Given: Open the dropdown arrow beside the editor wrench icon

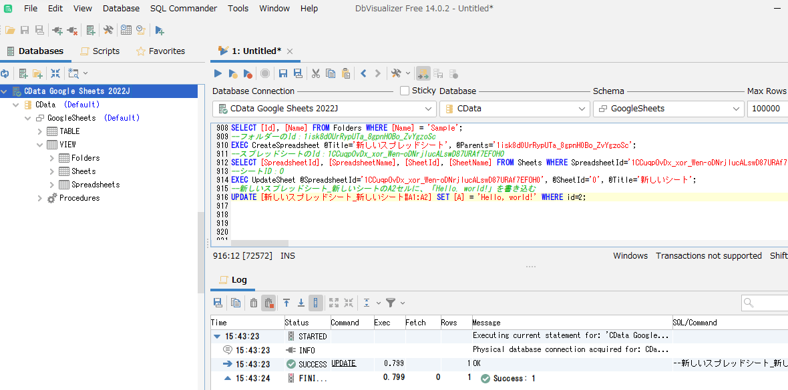Looking at the screenshot, I should coord(407,74).
